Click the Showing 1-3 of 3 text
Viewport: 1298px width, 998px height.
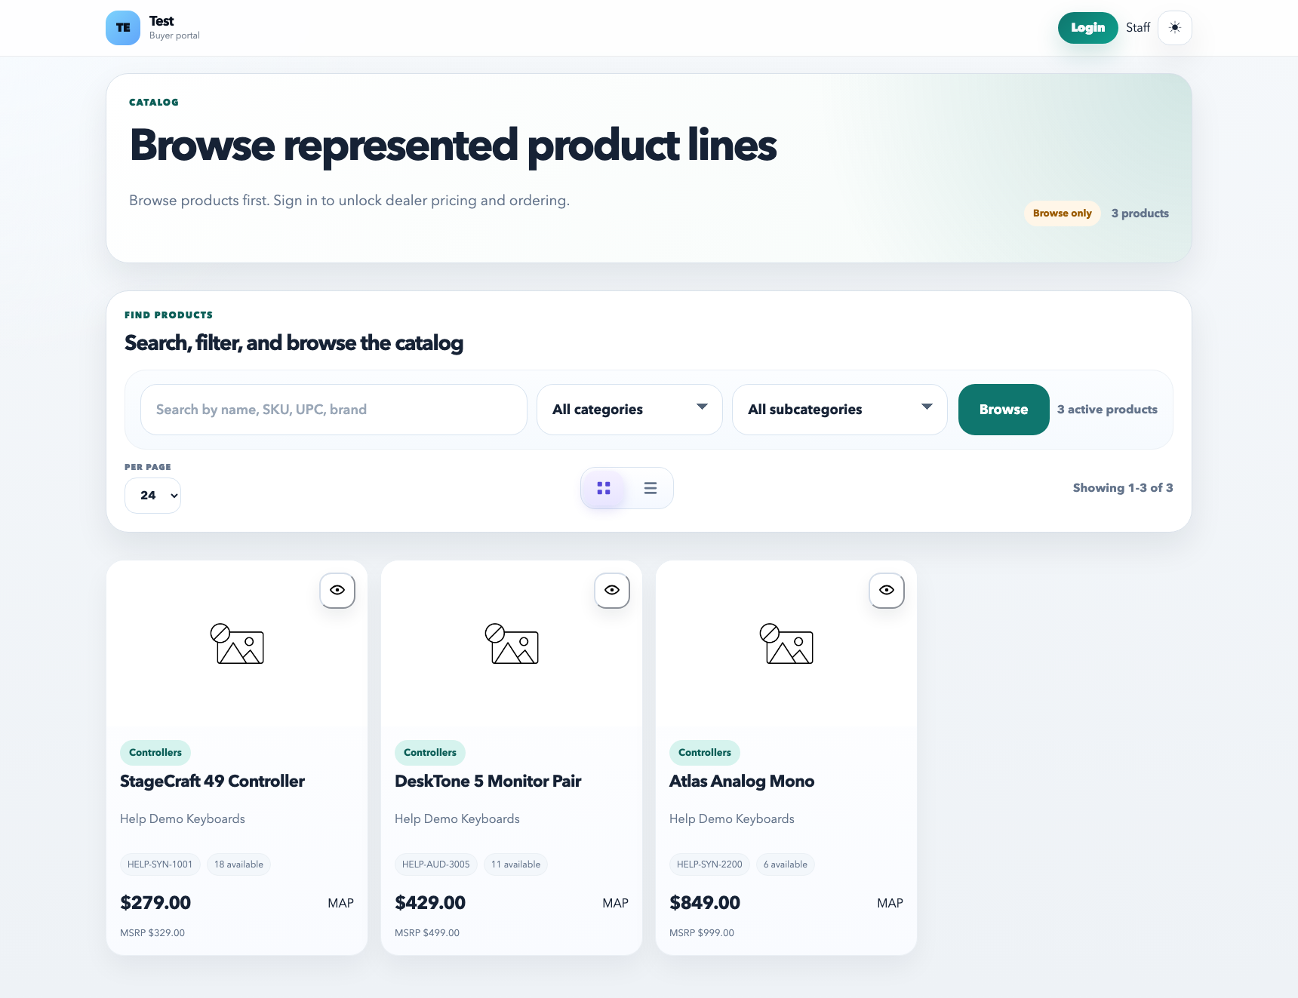[x=1123, y=488]
